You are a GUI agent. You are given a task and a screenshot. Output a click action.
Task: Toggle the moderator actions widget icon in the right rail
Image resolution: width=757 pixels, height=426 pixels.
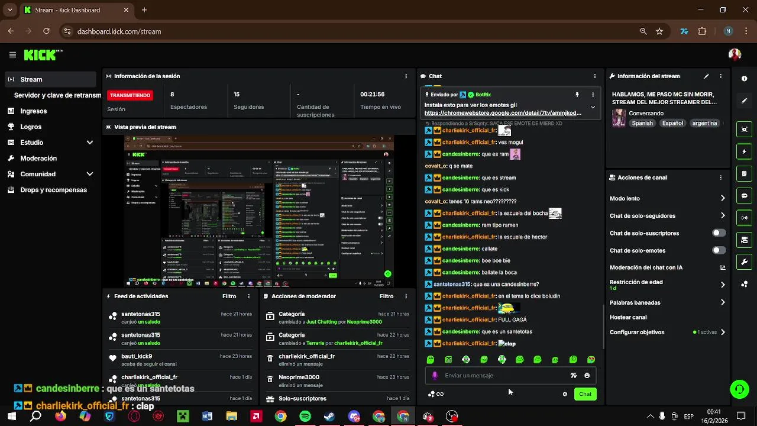coord(744,240)
